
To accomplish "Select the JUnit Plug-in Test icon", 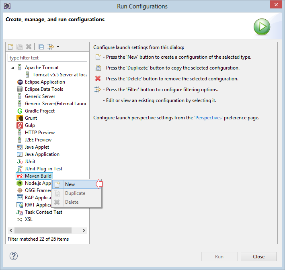I will point(20,169).
